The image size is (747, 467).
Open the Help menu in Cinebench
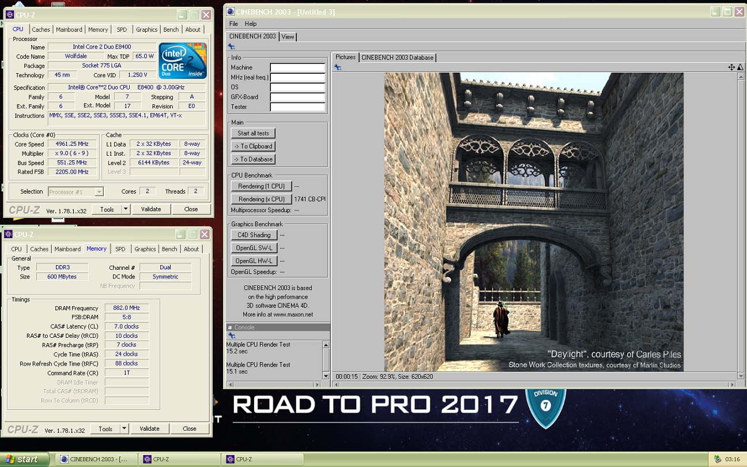click(251, 24)
